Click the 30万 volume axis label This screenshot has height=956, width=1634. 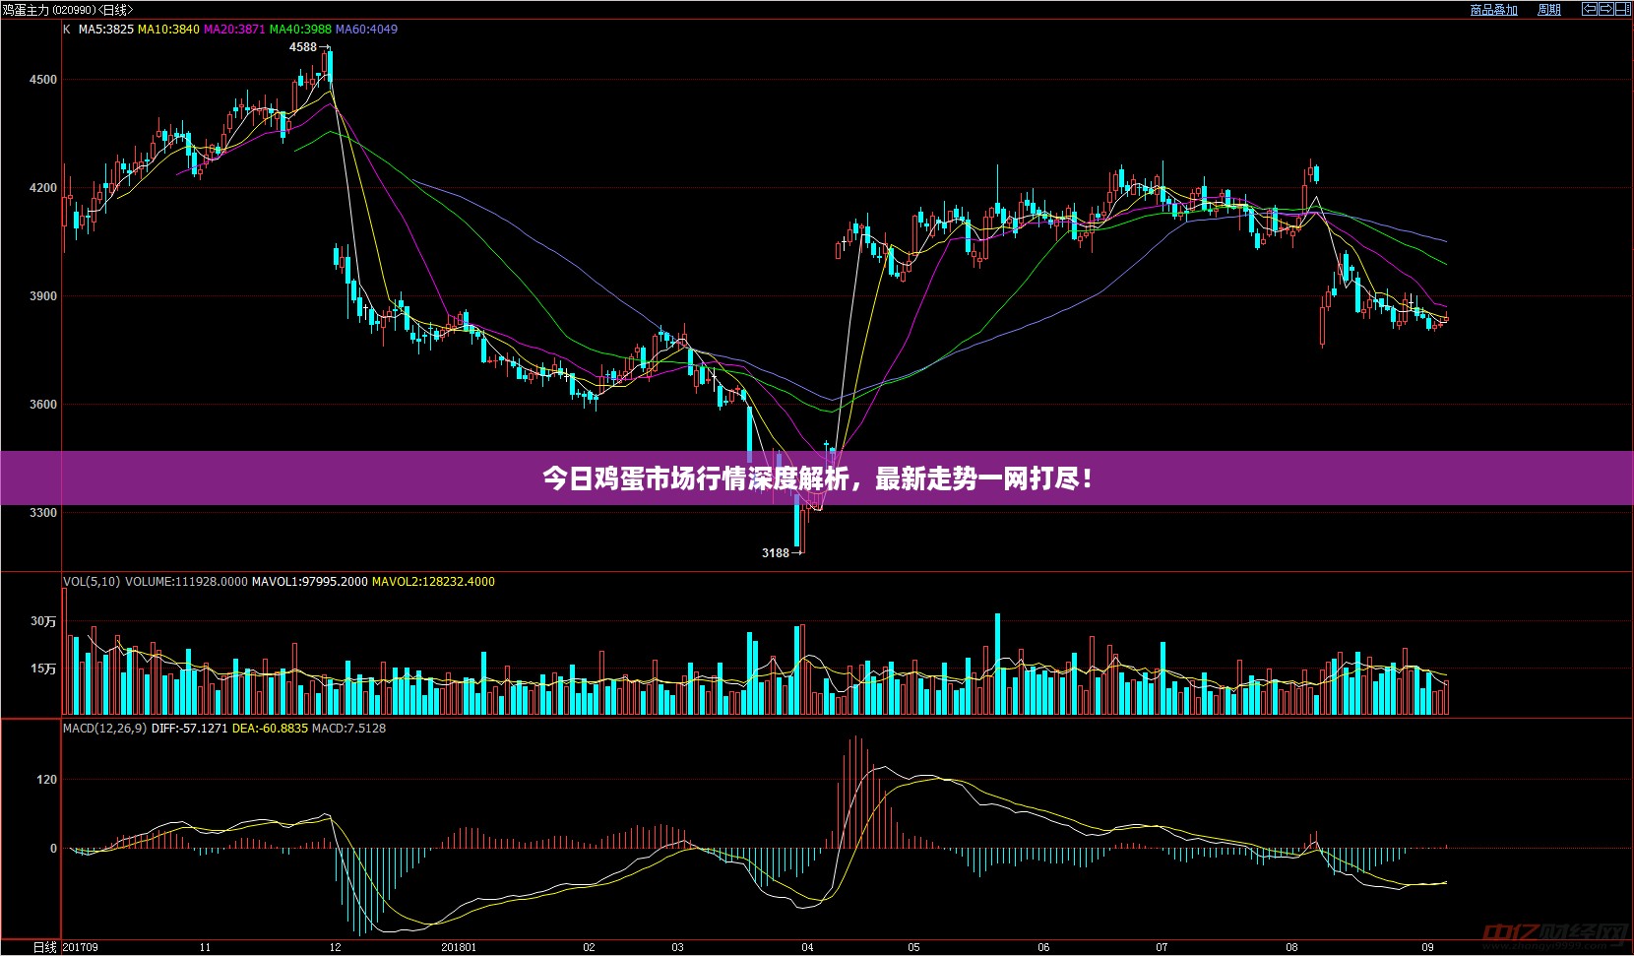(43, 621)
